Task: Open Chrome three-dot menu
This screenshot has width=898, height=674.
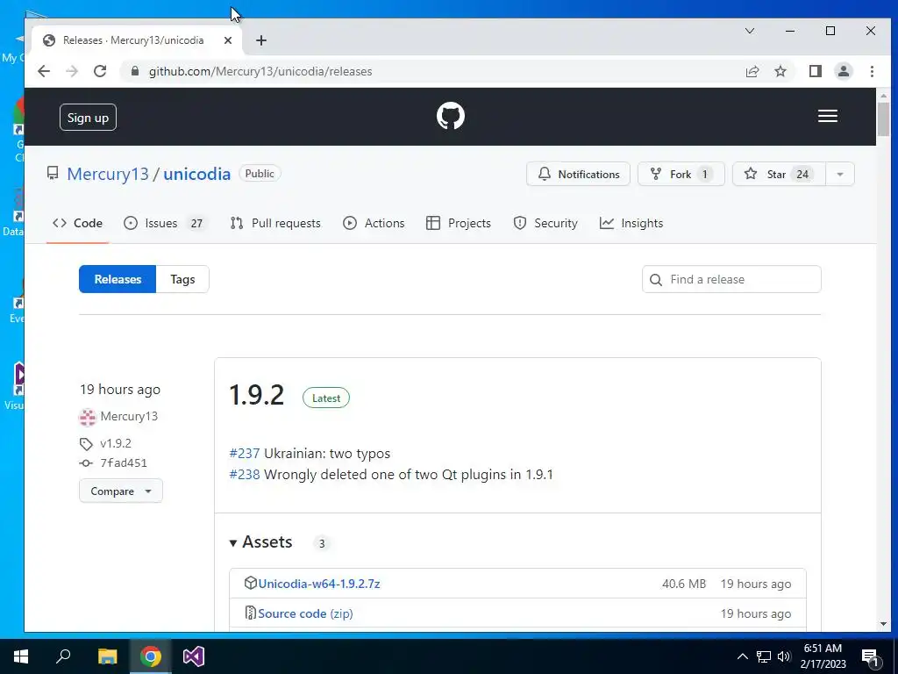Action: tap(872, 71)
